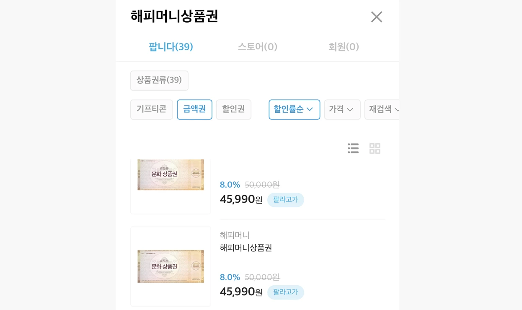Viewport: 522px width, 310px height.
Task: Click the crossed-out 50,000원 original price
Action: click(263, 185)
